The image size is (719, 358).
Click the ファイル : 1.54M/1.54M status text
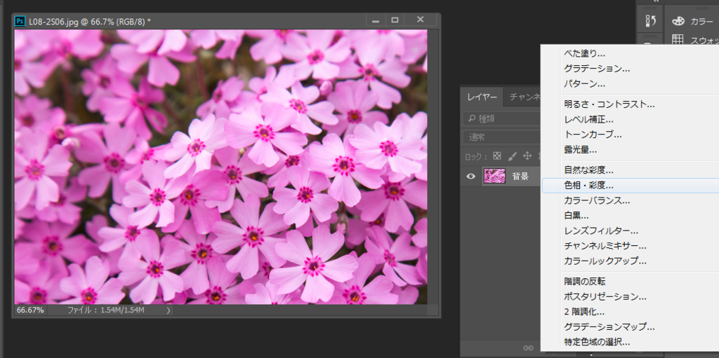106,310
